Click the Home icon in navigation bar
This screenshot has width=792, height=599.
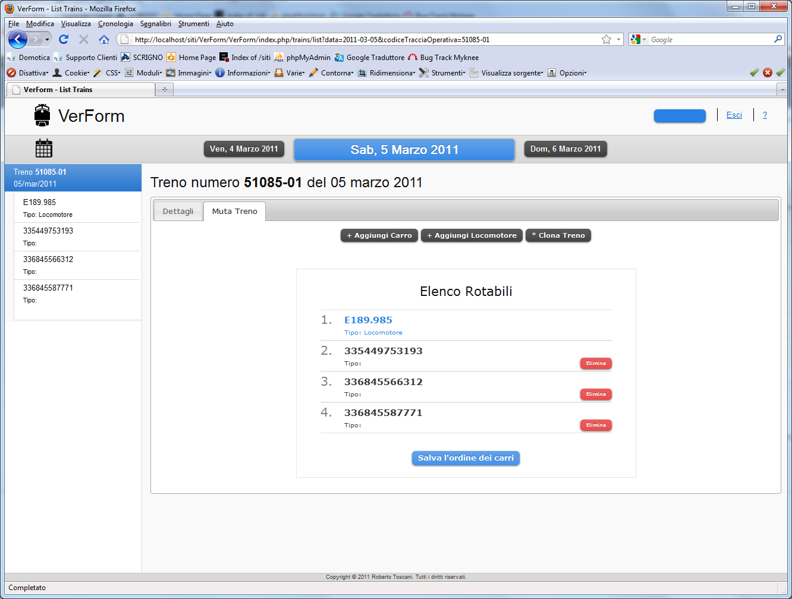click(x=104, y=39)
